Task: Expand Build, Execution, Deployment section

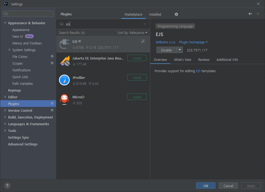Action: point(5,117)
